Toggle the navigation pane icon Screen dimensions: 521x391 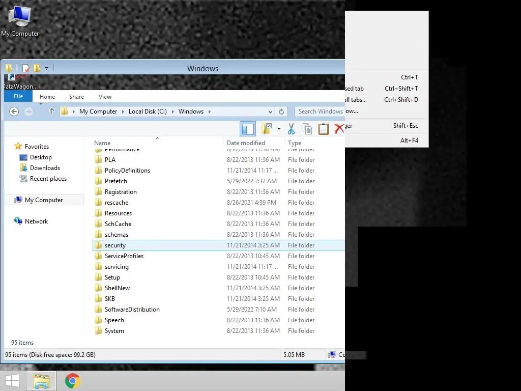coord(248,129)
